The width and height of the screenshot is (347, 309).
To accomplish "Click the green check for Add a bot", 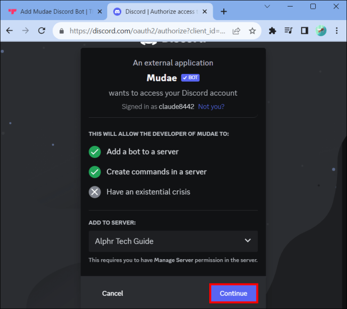I will tap(95, 152).
